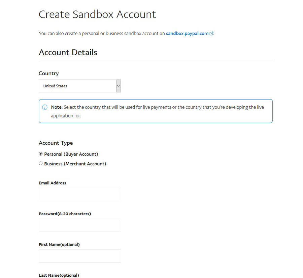Select the Personal (Buyer Account) radio button

(41, 154)
